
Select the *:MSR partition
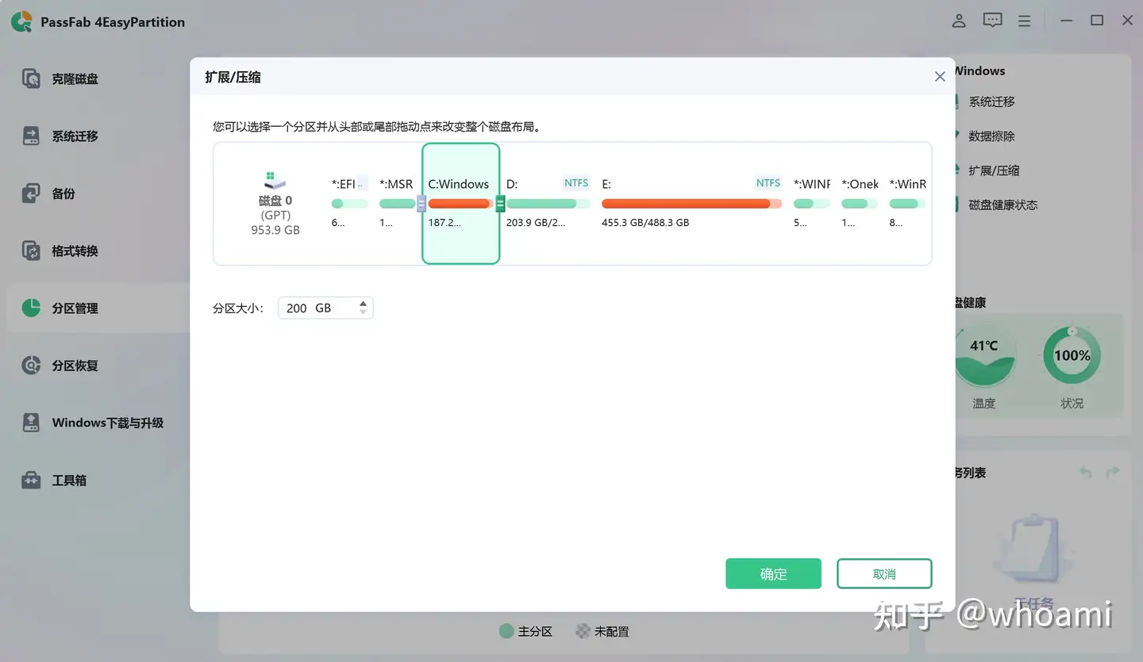coord(397,203)
